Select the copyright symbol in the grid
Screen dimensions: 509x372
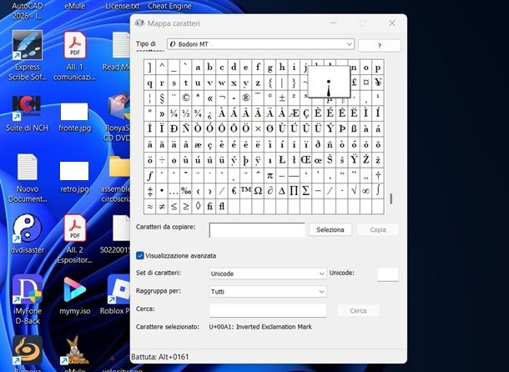(186, 98)
